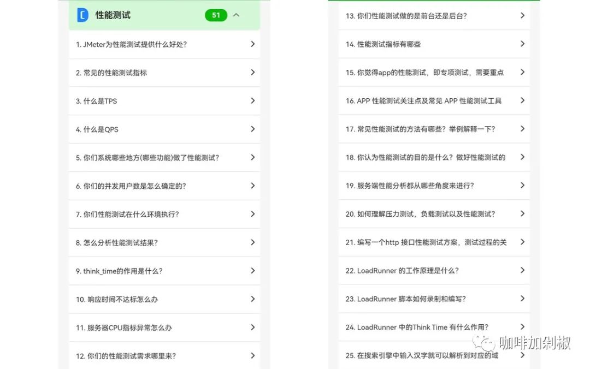Open the 性能测试 header title
Screen dimensions: 590x369
click(113, 15)
